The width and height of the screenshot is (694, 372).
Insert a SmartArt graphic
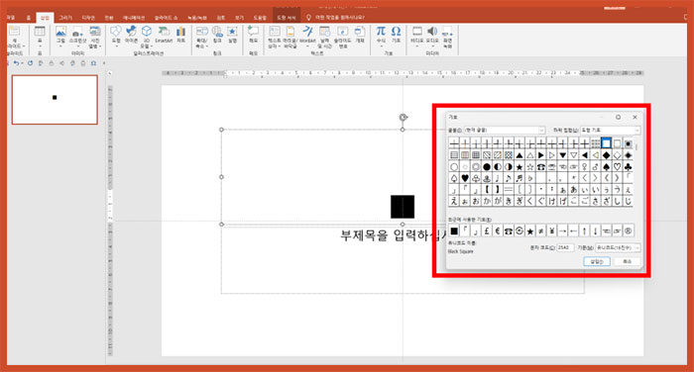pos(164,35)
